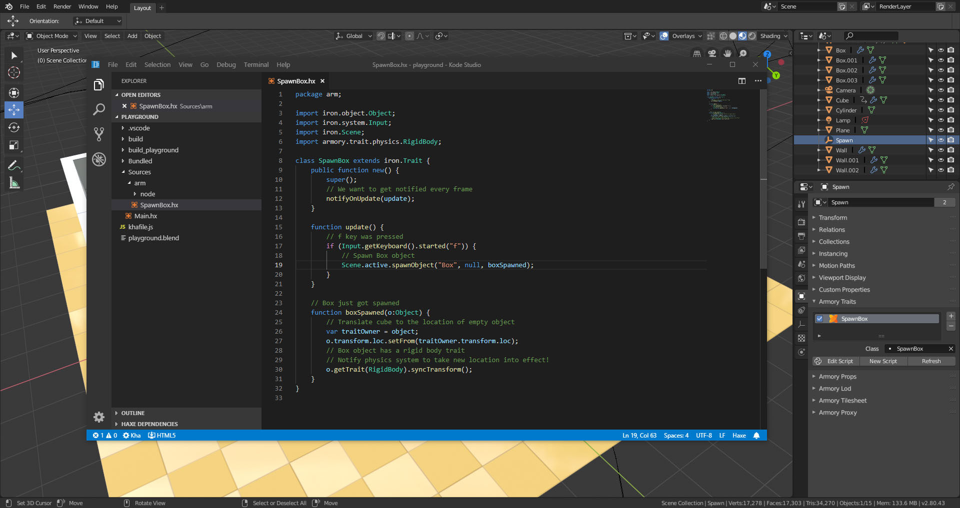Open Kode Studio's Selection menu
Viewport: 960px width, 508px height.
click(157, 65)
